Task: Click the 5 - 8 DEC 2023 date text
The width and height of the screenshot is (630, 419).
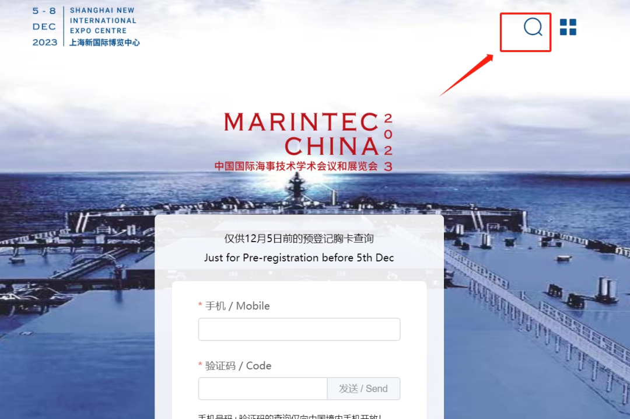Action: point(44,26)
